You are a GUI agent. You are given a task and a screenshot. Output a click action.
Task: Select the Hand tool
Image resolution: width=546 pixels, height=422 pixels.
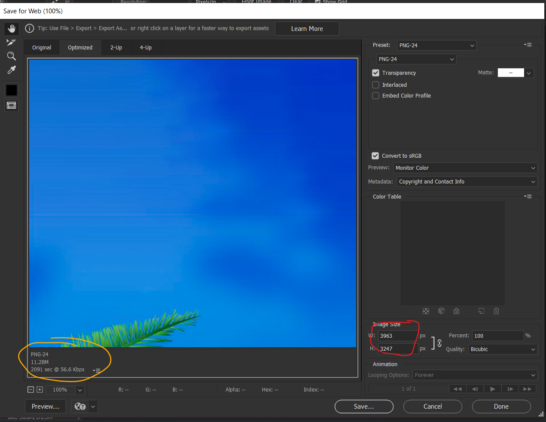(x=12, y=28)
